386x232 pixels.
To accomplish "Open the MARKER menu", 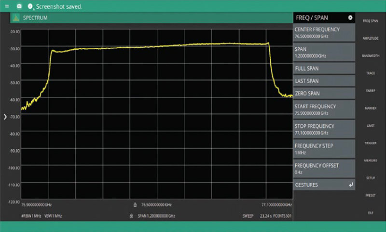I will click(371, 108).
